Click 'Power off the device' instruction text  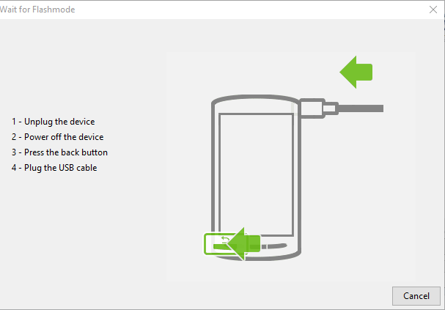pyautogui.click(x=64, y=137)
